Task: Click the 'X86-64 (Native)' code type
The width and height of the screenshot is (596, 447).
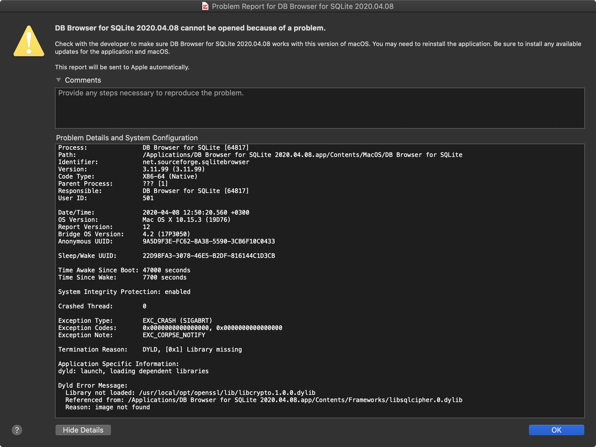Action: point(170,176)
